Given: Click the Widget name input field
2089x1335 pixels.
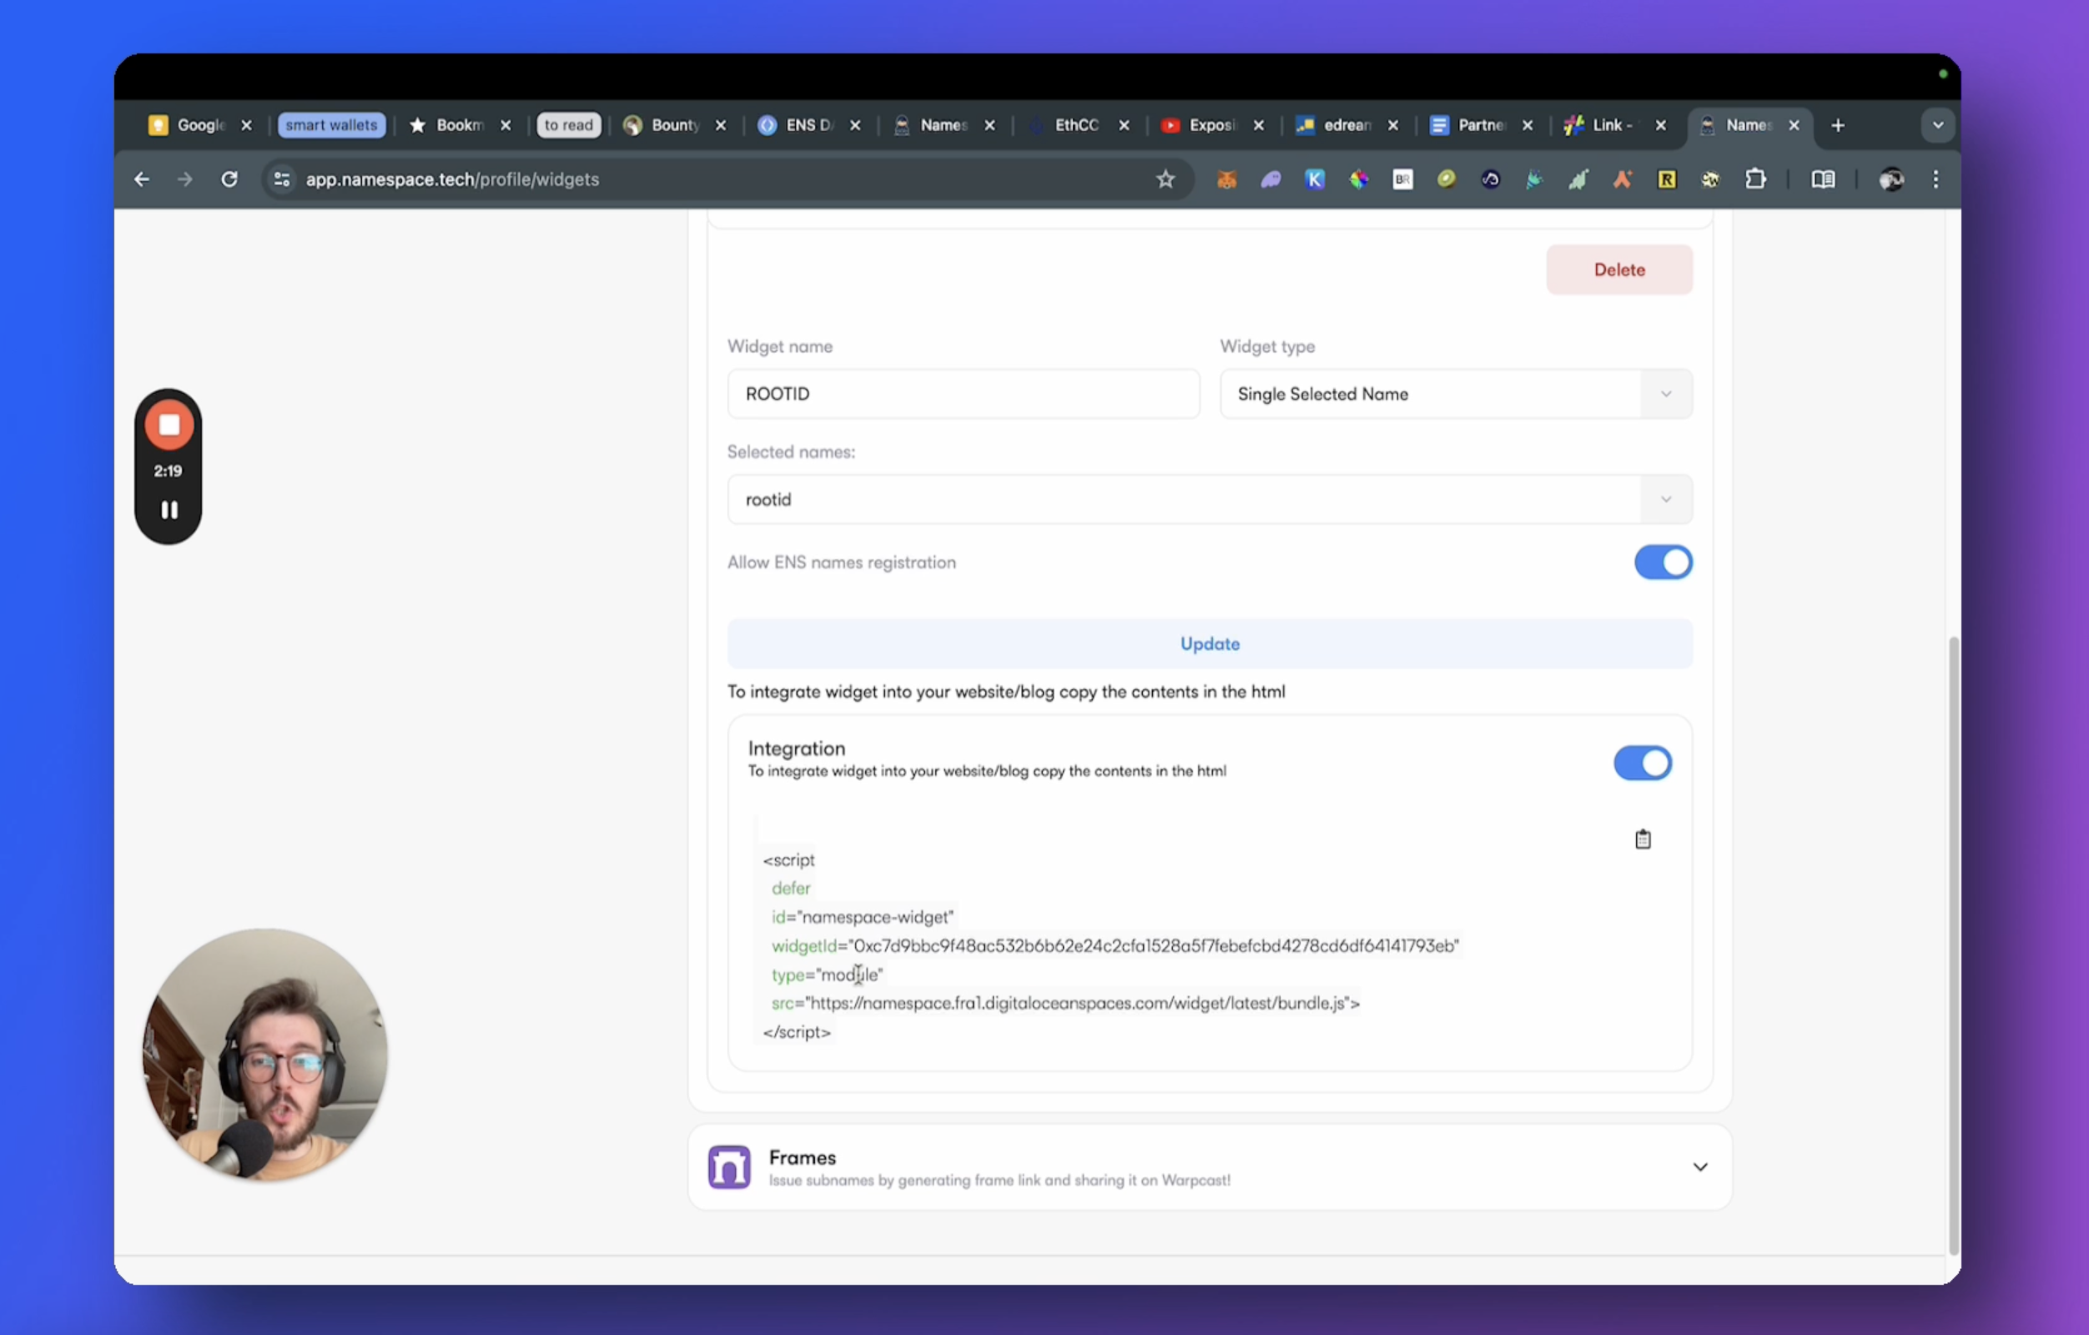Looking at the screenshot, I should tap(962, 394).
